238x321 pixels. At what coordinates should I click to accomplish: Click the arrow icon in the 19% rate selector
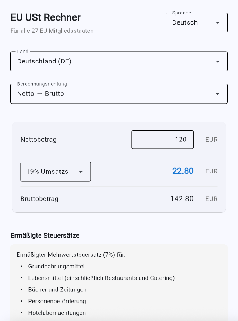pyautogui.click(x=81, y=172)
